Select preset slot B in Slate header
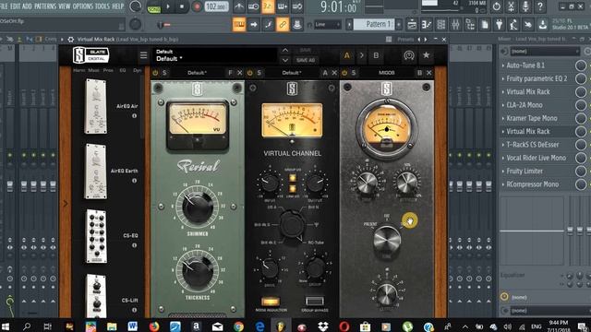The image size is (591, 332). pos(376,55)
